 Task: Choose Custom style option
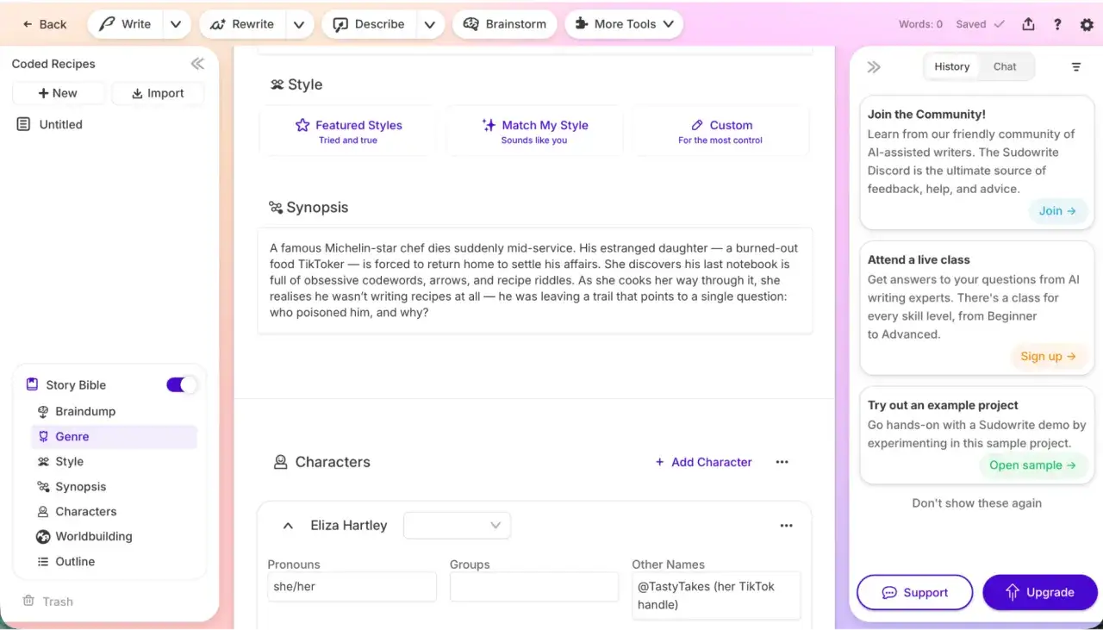click(720, 131)
